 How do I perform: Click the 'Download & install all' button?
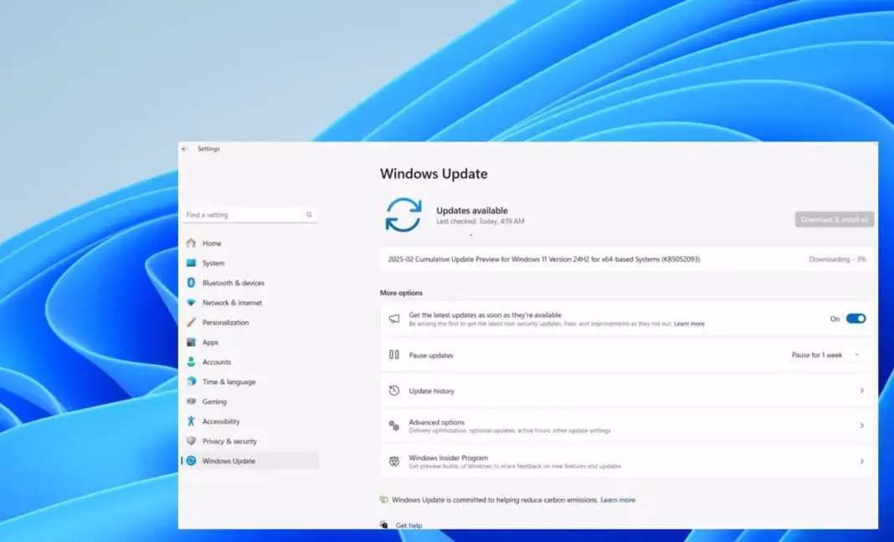pyautogui.click(x=834, y=218)
